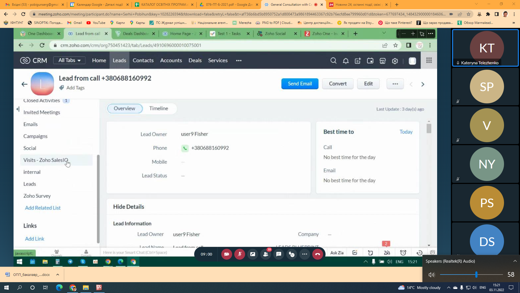Expand hidden notification icons in system tray
Image resolution: width=520 pixels, height=293 pixels.
(448, 288)
